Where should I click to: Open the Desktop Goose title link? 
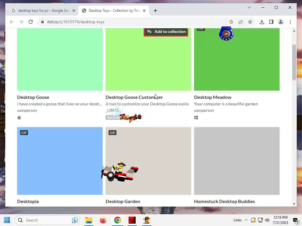point(33,97)
